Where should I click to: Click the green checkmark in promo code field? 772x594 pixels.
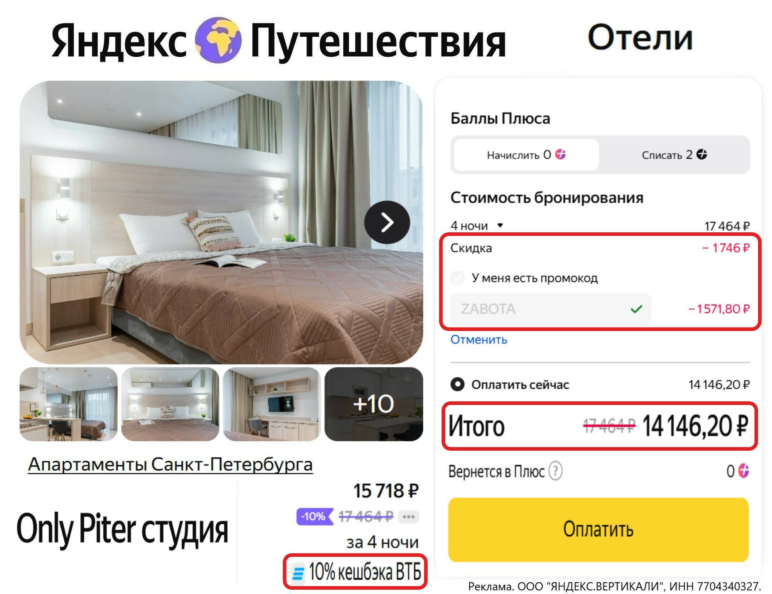point(636,309)
